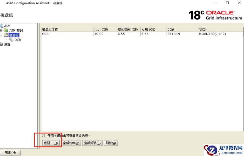The image size is (244, 156).
Task: Click the 全部卸装(C) button
Action: [x=92, y=143]
